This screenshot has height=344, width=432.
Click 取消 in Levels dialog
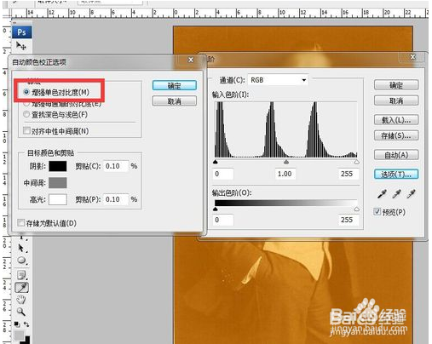pos(396,100)
